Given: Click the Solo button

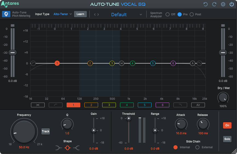Looking at the screenshot, I should pos(227,139).
